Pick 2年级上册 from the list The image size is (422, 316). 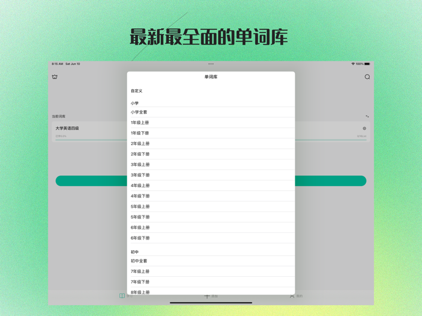tap(211, 143)
